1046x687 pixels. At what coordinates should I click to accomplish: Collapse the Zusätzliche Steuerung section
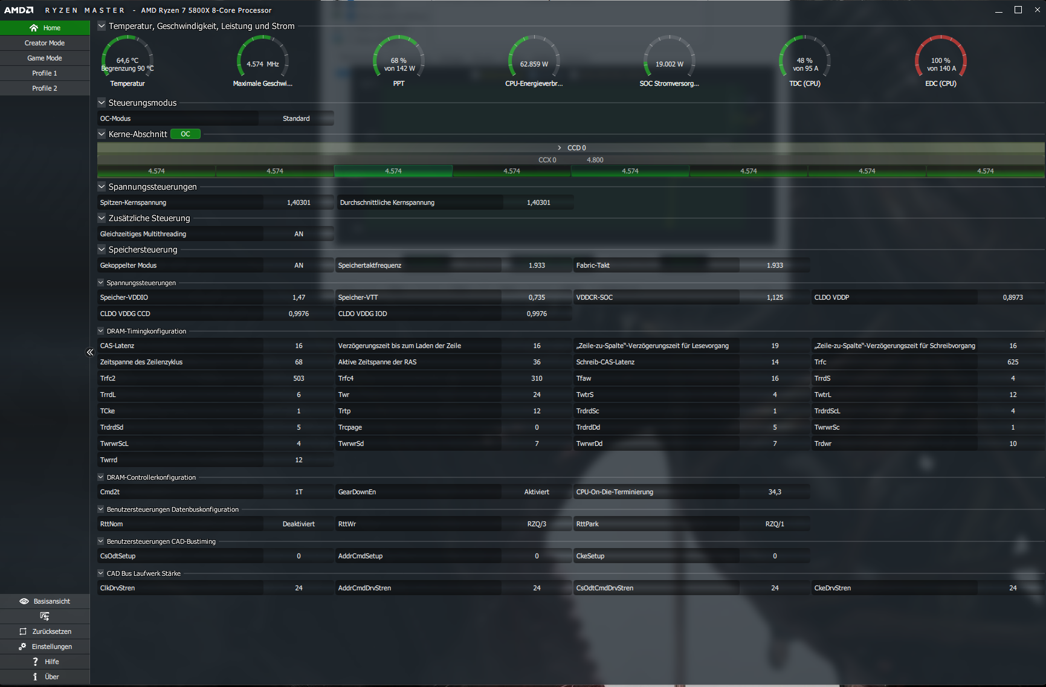point(102,218)
